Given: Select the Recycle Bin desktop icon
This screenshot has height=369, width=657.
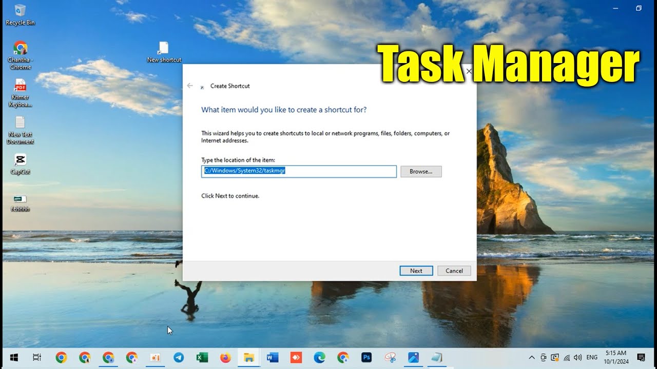Looking at the screenshot, I should (x=21, y=15).
